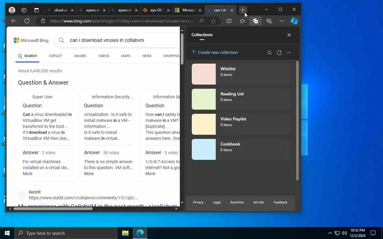The height and width of the screenshot is (239, 383).
Task: Launch Copilot sidebar icon
Action: coord(294,21)
